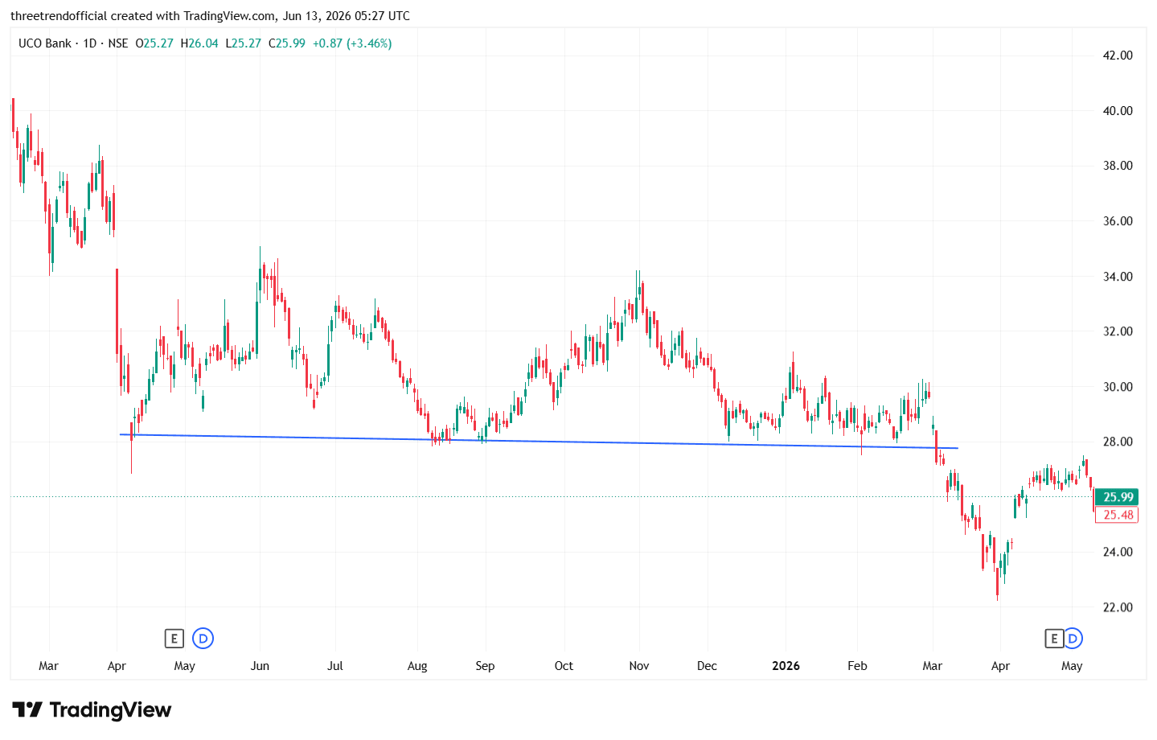This screenshot has height=740, width=1157.
Task: Click the blue horizontal support trendline
Action: point(539,441)
